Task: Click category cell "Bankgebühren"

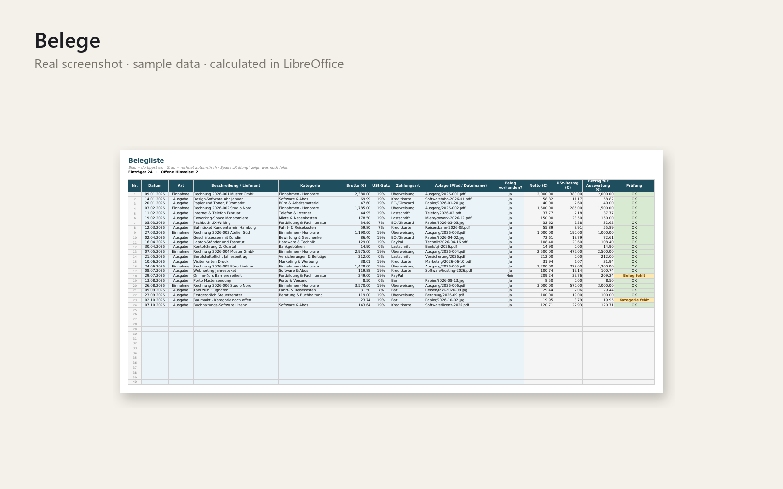Action: (x=310, y=247)
